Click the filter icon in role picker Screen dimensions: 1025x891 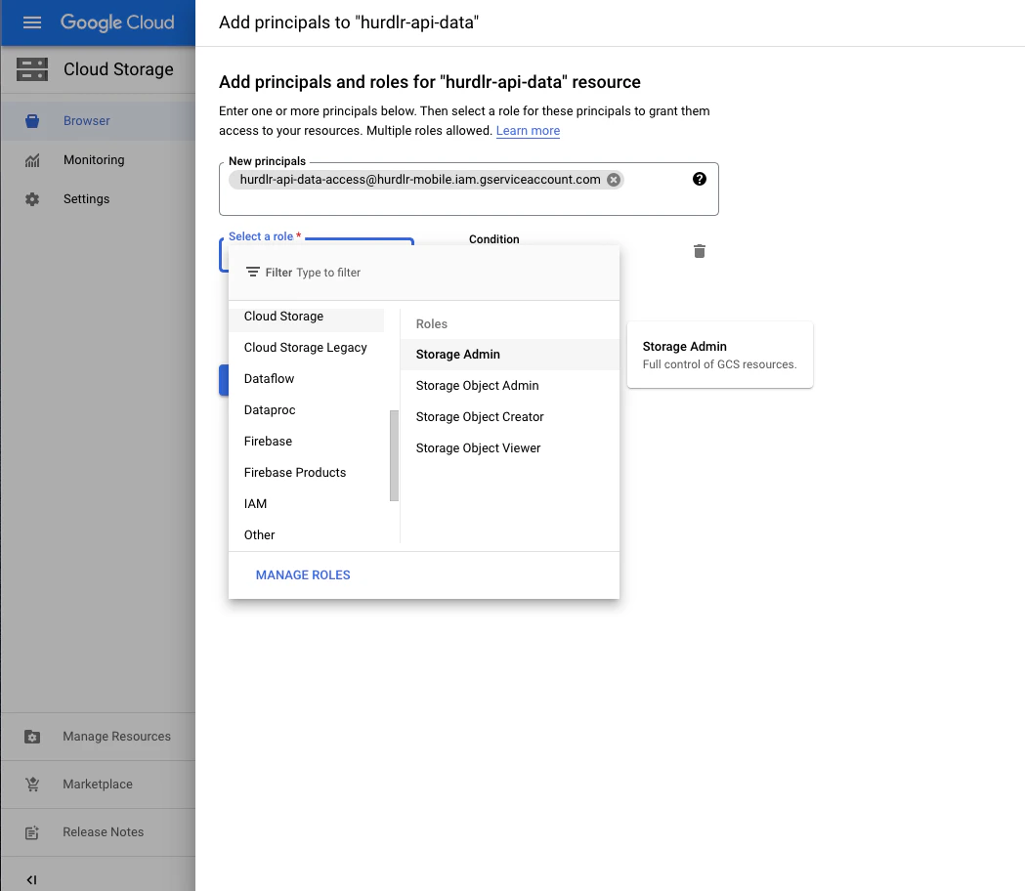(x=253, y=272)
